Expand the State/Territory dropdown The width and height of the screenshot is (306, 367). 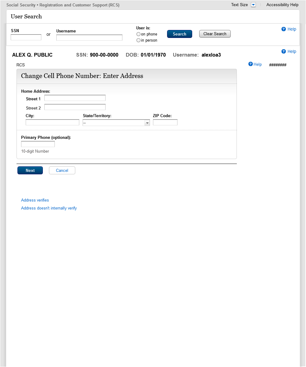[116, 123]
